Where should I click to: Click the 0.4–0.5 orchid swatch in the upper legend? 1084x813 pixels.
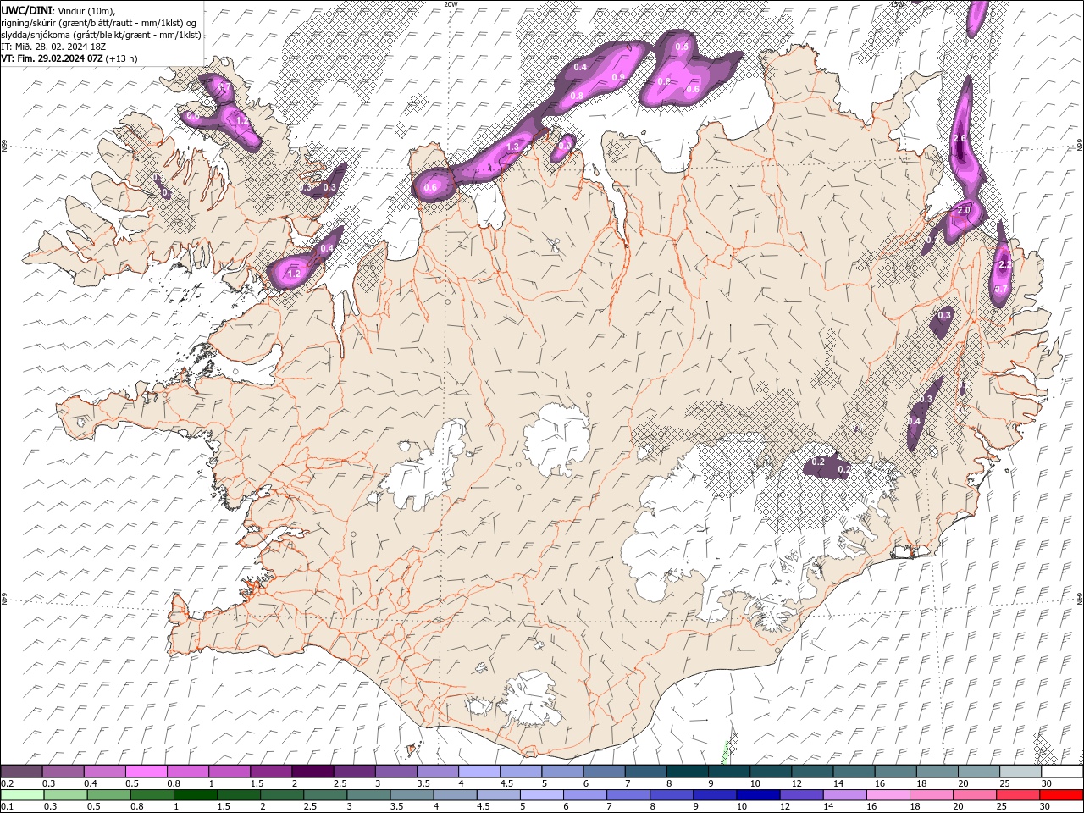point(104,772)
